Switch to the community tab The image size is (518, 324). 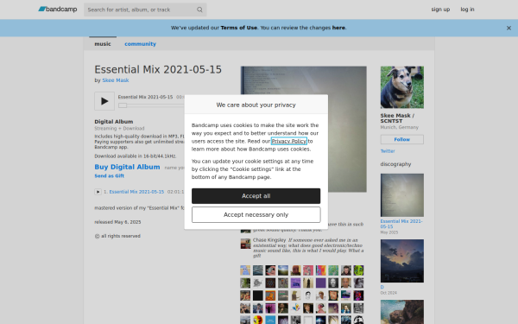(x=140, y=44)
